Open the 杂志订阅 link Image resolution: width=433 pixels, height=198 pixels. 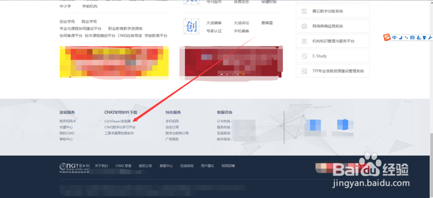pyautogui.click(x=172, y=127)
